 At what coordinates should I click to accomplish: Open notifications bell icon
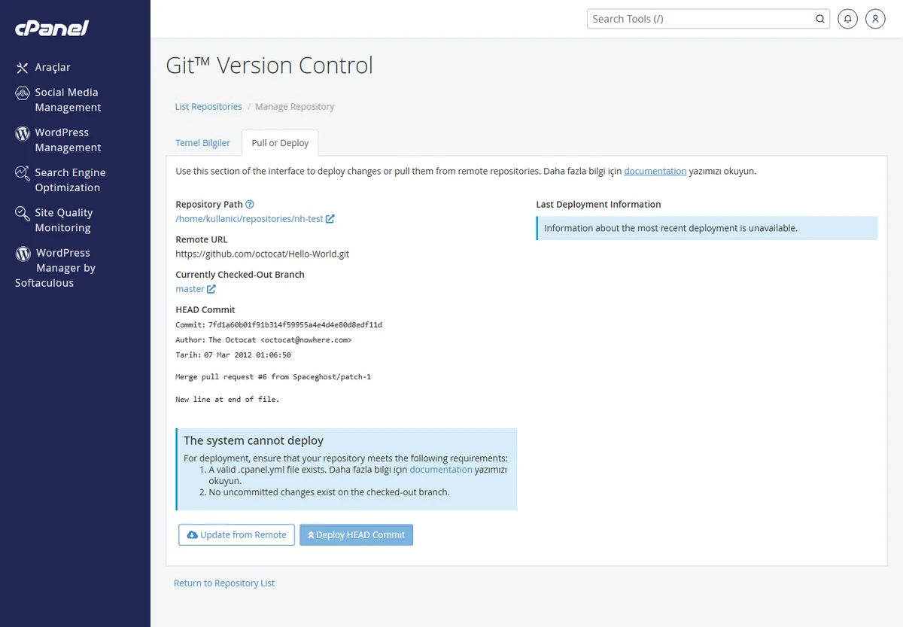click(848, 19)
